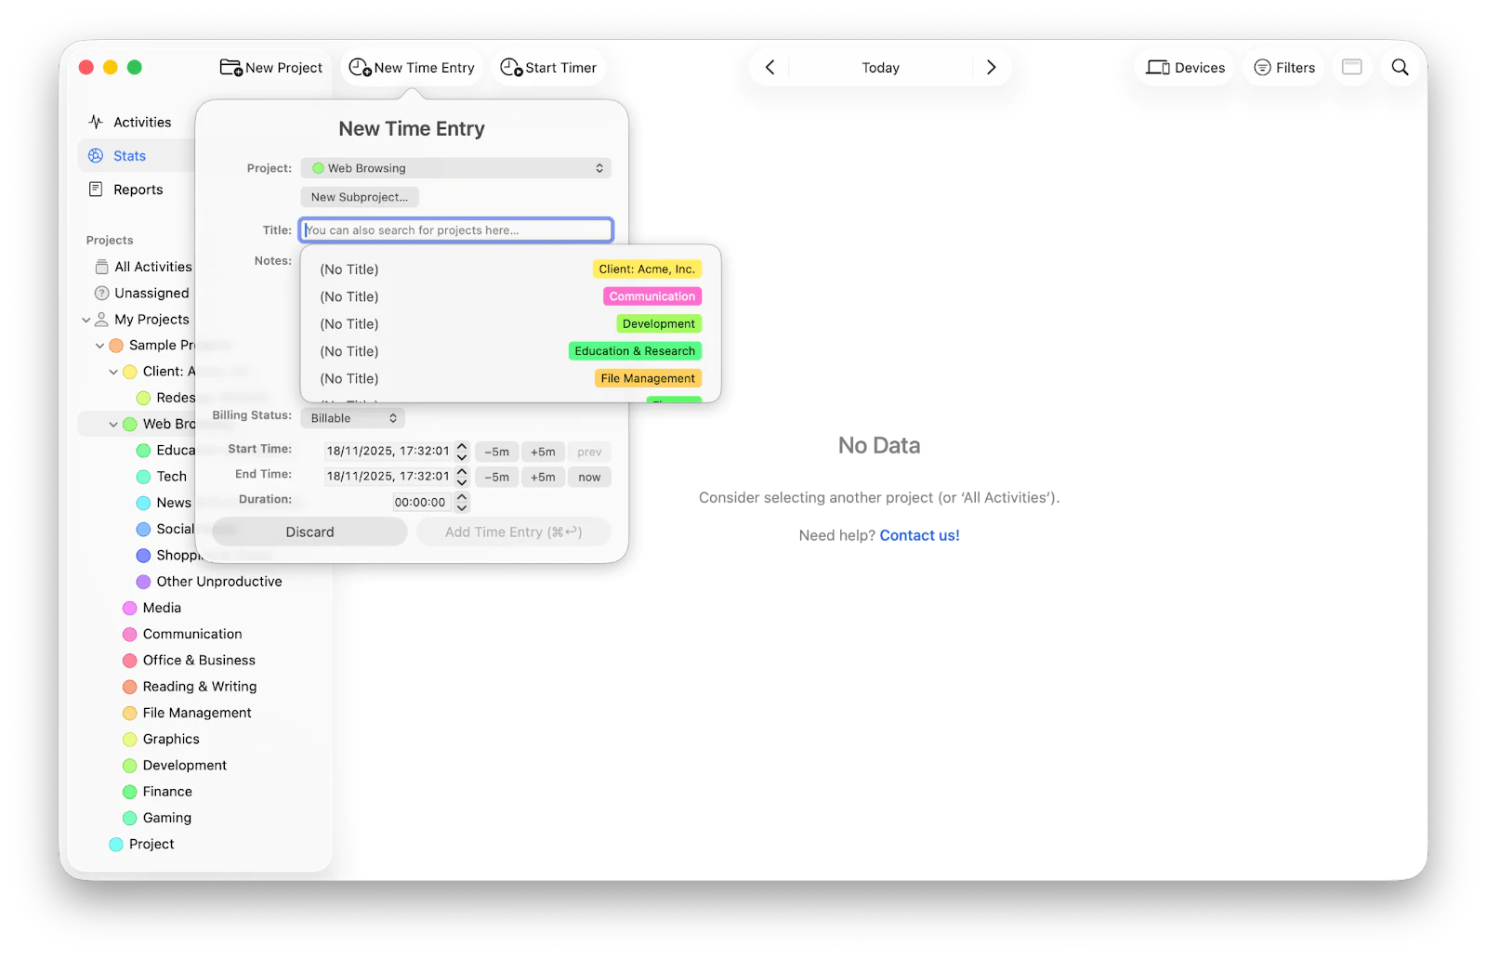Click the Activities waveform icon in sidebar

point(97,121)
